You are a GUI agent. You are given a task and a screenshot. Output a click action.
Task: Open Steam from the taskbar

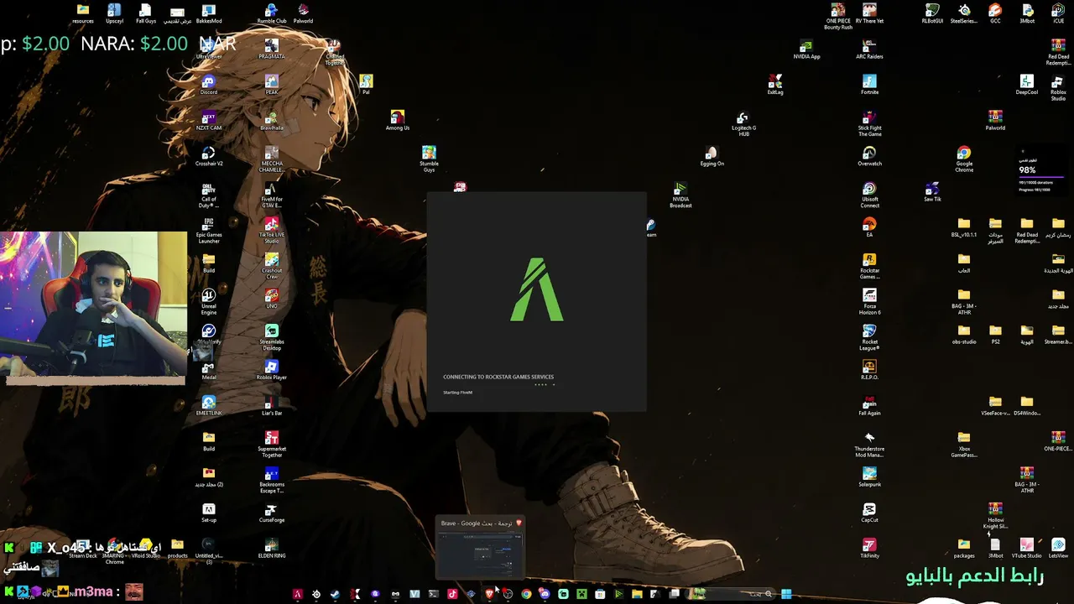tap(335, 594)
